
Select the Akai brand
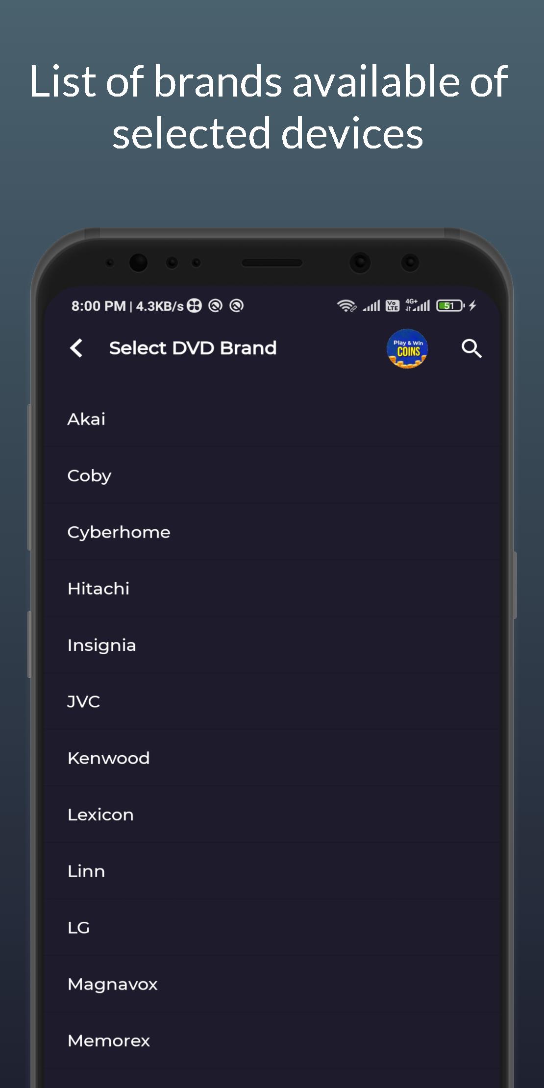pyautogui.click(x=272, y=419)
